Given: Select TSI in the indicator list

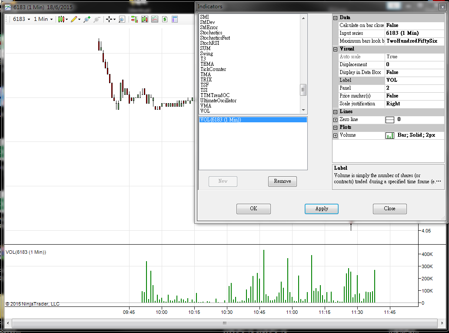Looking at the screenshot, I should [x=204, y=90].
